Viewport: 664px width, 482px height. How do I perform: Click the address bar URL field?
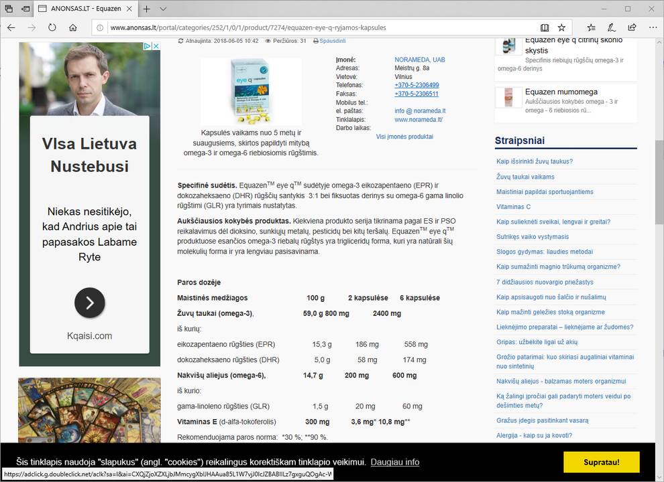(322, 27)
